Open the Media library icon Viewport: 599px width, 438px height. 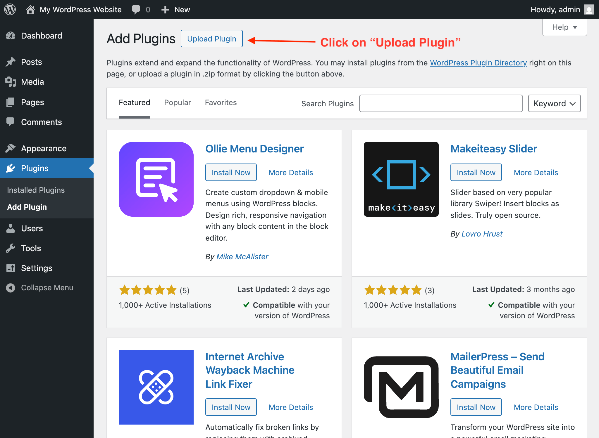11,82
